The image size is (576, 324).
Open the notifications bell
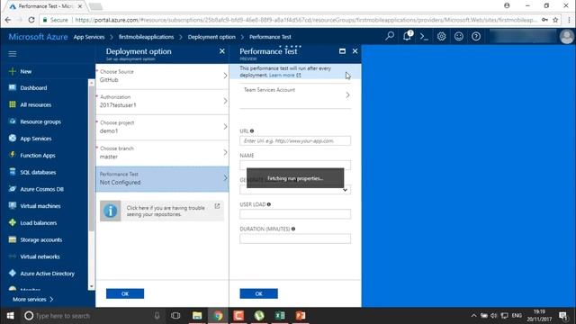[407, 36]
